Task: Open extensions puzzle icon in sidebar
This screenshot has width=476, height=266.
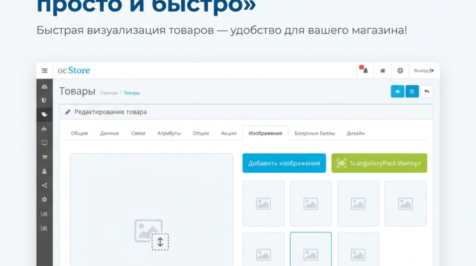Action: pos(44,129)
